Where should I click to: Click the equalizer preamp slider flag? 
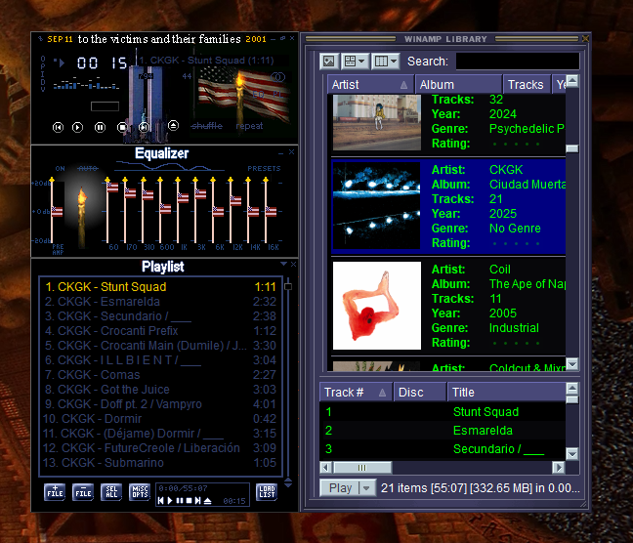click(x=57, y=212)
